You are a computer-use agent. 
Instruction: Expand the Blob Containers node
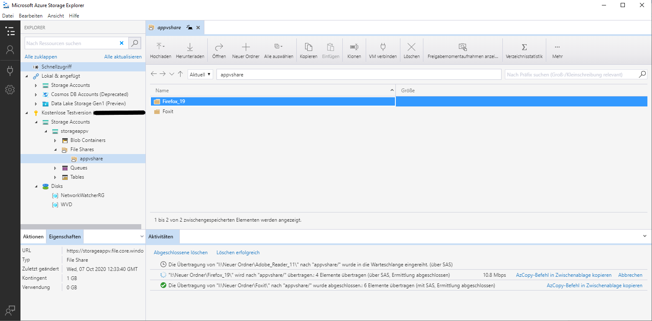pyautogui.click(x=56, y=140)
